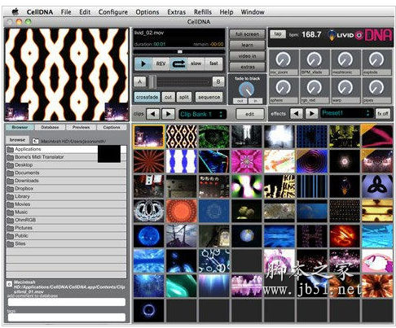Viewport: 396px width, 328px height.
Task: Open the Configure menu
Action: tap(113, 12)
